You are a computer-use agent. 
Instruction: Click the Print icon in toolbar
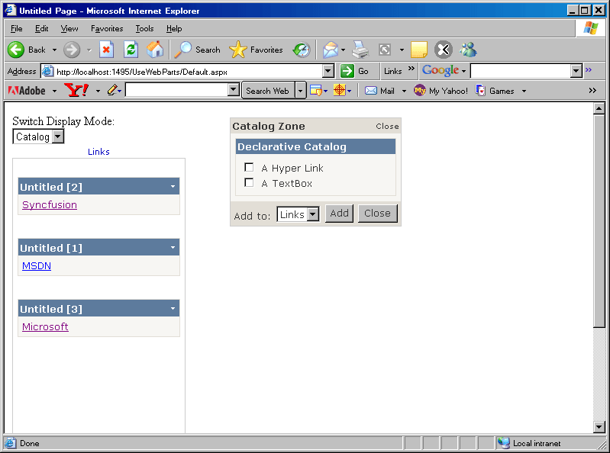point(360,50)
